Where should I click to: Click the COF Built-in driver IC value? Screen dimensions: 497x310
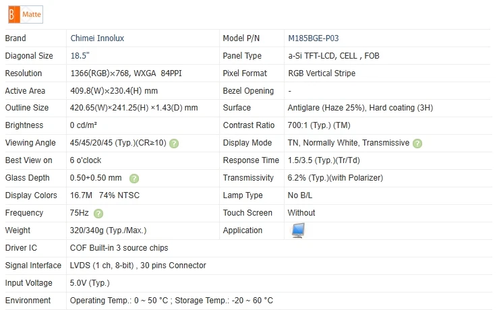(x=119, y=248)
